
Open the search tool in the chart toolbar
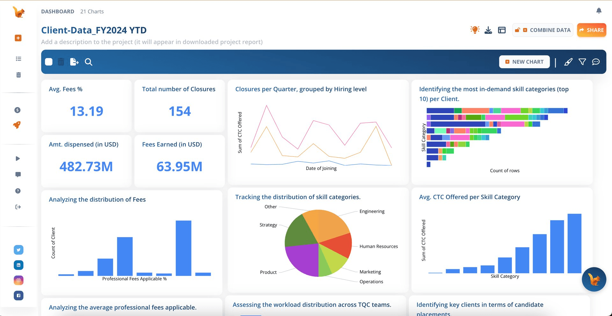click(x=88, y=62)
